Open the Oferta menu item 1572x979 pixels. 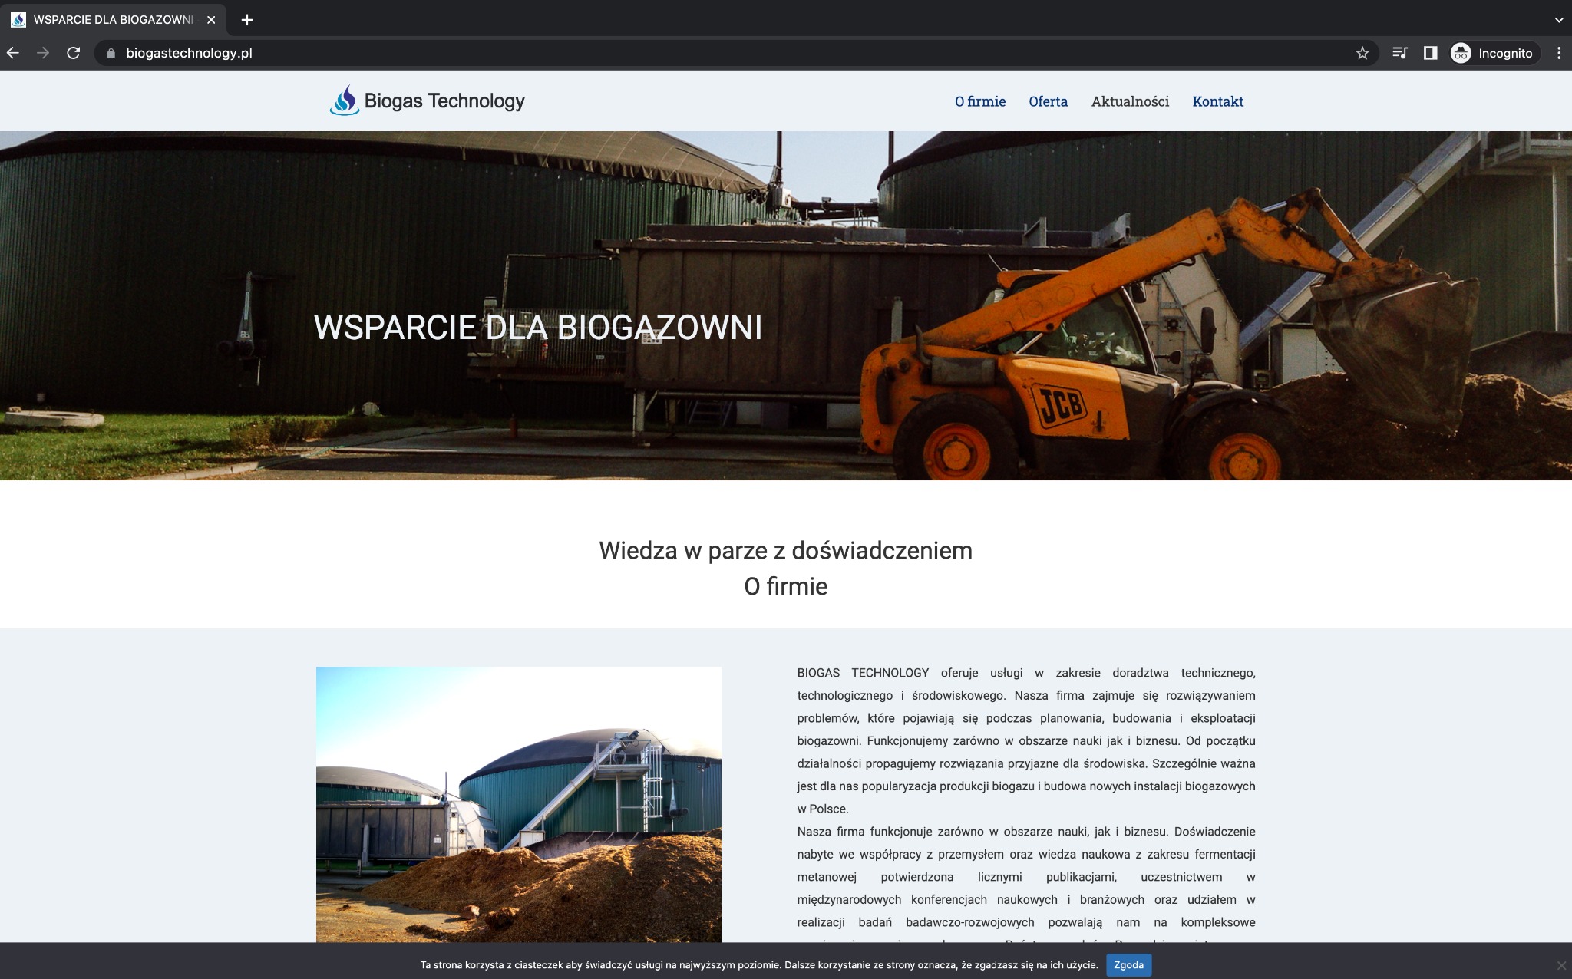tap(1048, 101)
